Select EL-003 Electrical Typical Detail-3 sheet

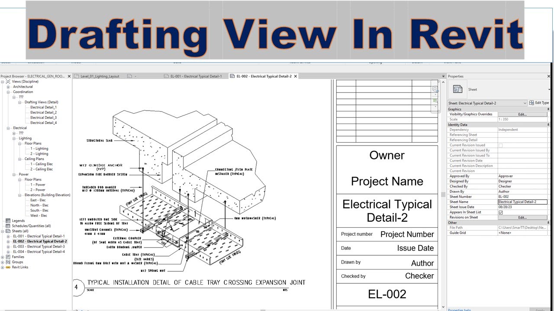(39, 247)
